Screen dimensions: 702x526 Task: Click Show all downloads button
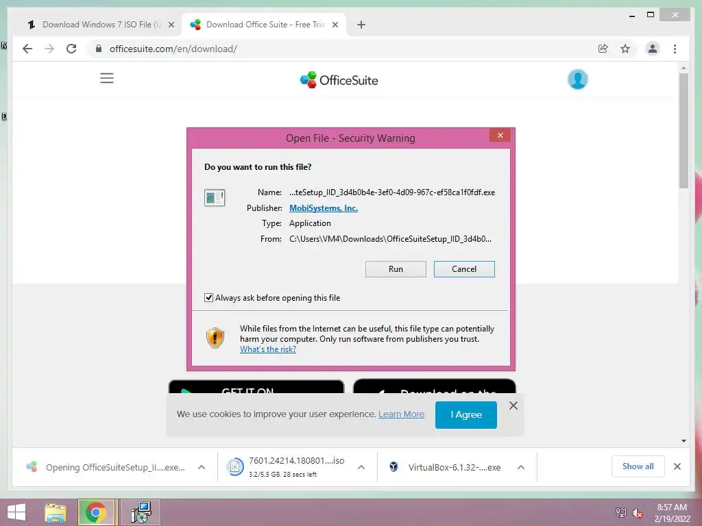click(638, 466)
